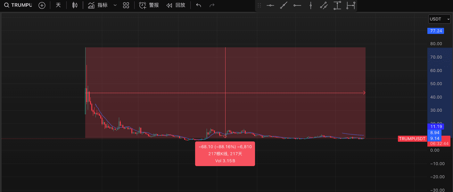This screenshot has width=453, height=192.
Task: Click the 77.24 price label
Action: pyautogui.click(x=436, y=31)
